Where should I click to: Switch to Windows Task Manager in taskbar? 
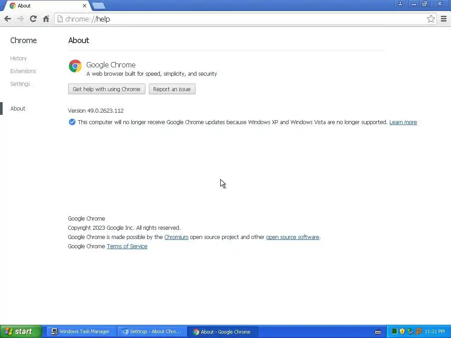point(81,332)
